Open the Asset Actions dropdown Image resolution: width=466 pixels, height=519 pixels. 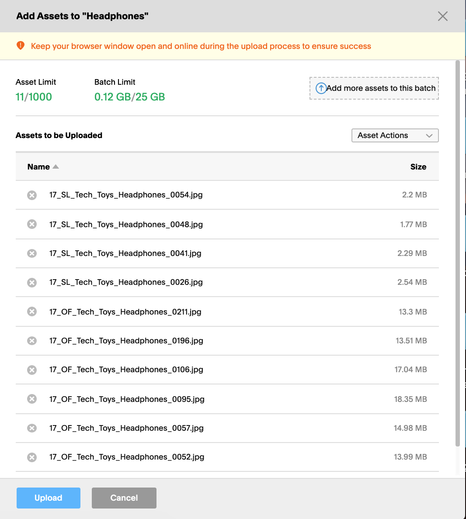[395, 135]
